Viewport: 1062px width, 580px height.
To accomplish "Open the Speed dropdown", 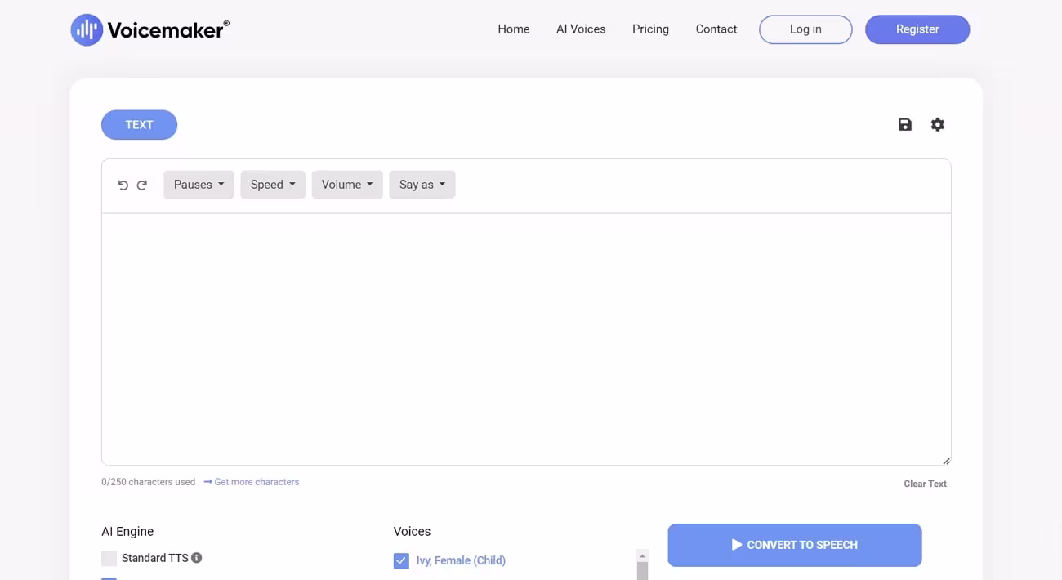I will click(273, 185).
